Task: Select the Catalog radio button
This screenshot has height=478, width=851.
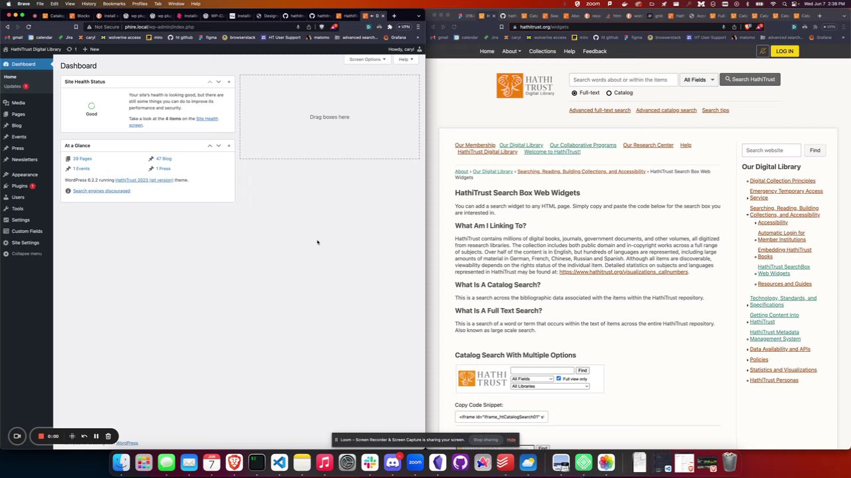Action: coord(609,93)
